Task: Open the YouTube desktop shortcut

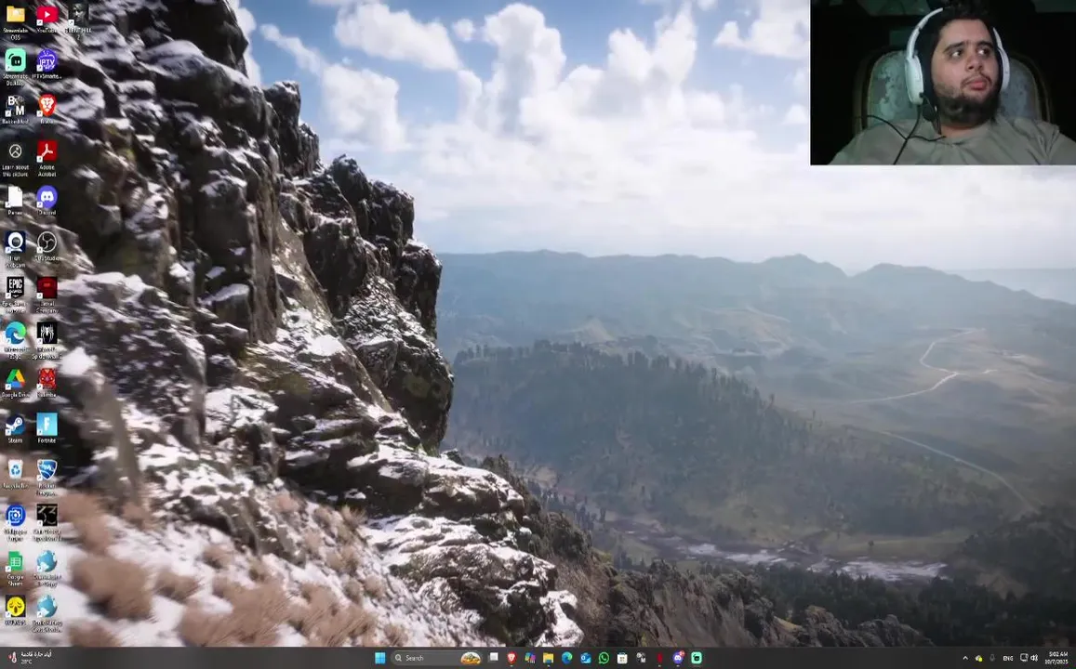Action: pos(46,19)
